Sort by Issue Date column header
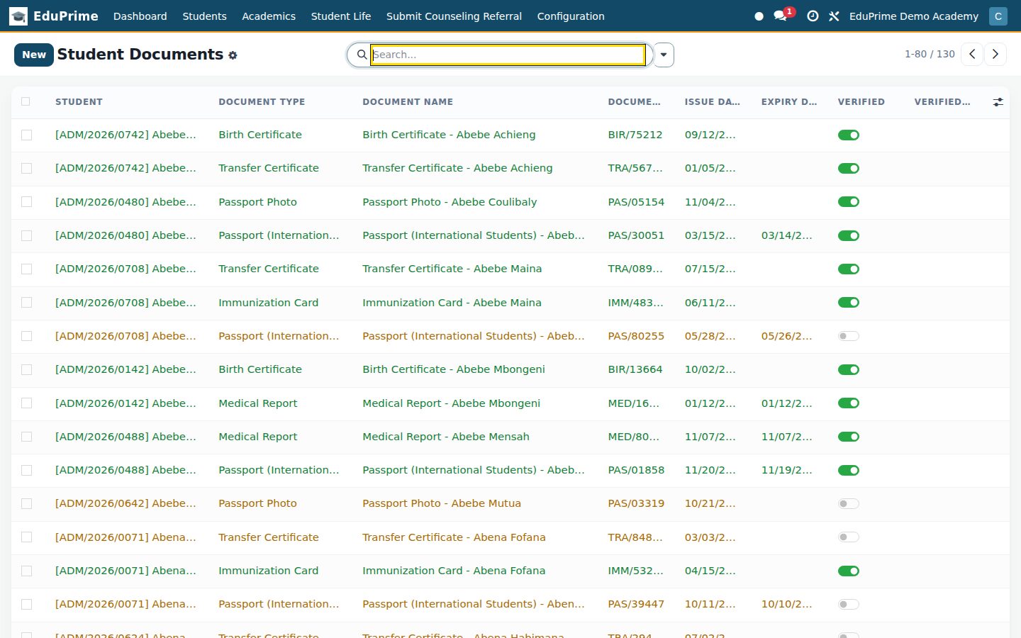 712,102
